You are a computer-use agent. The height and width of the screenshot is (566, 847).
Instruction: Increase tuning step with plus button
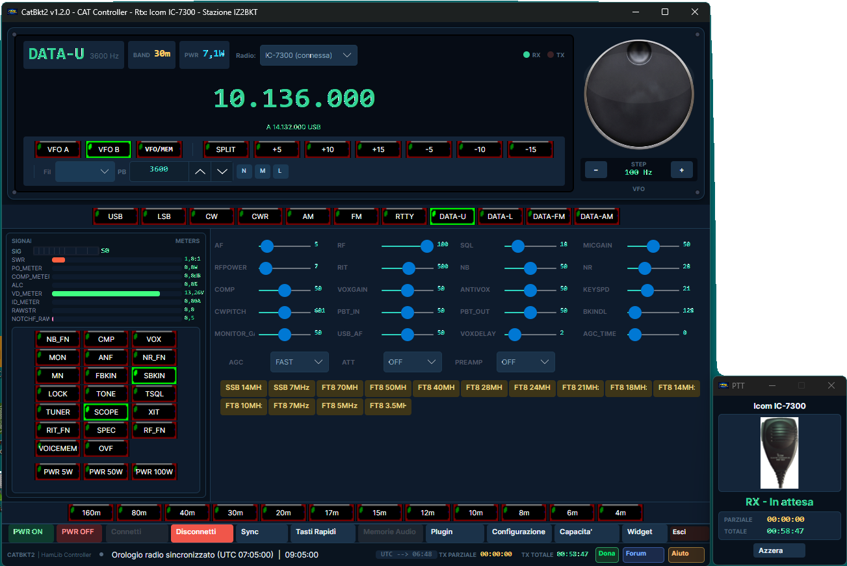coord(681,170)
